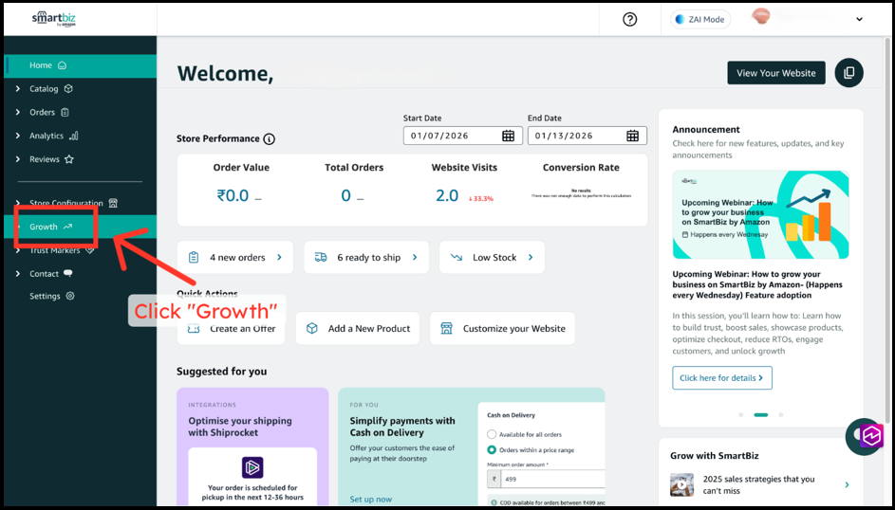Screen dimensions: 895x510
Task: Click the copy website link icon
Action: click(848, 73)
